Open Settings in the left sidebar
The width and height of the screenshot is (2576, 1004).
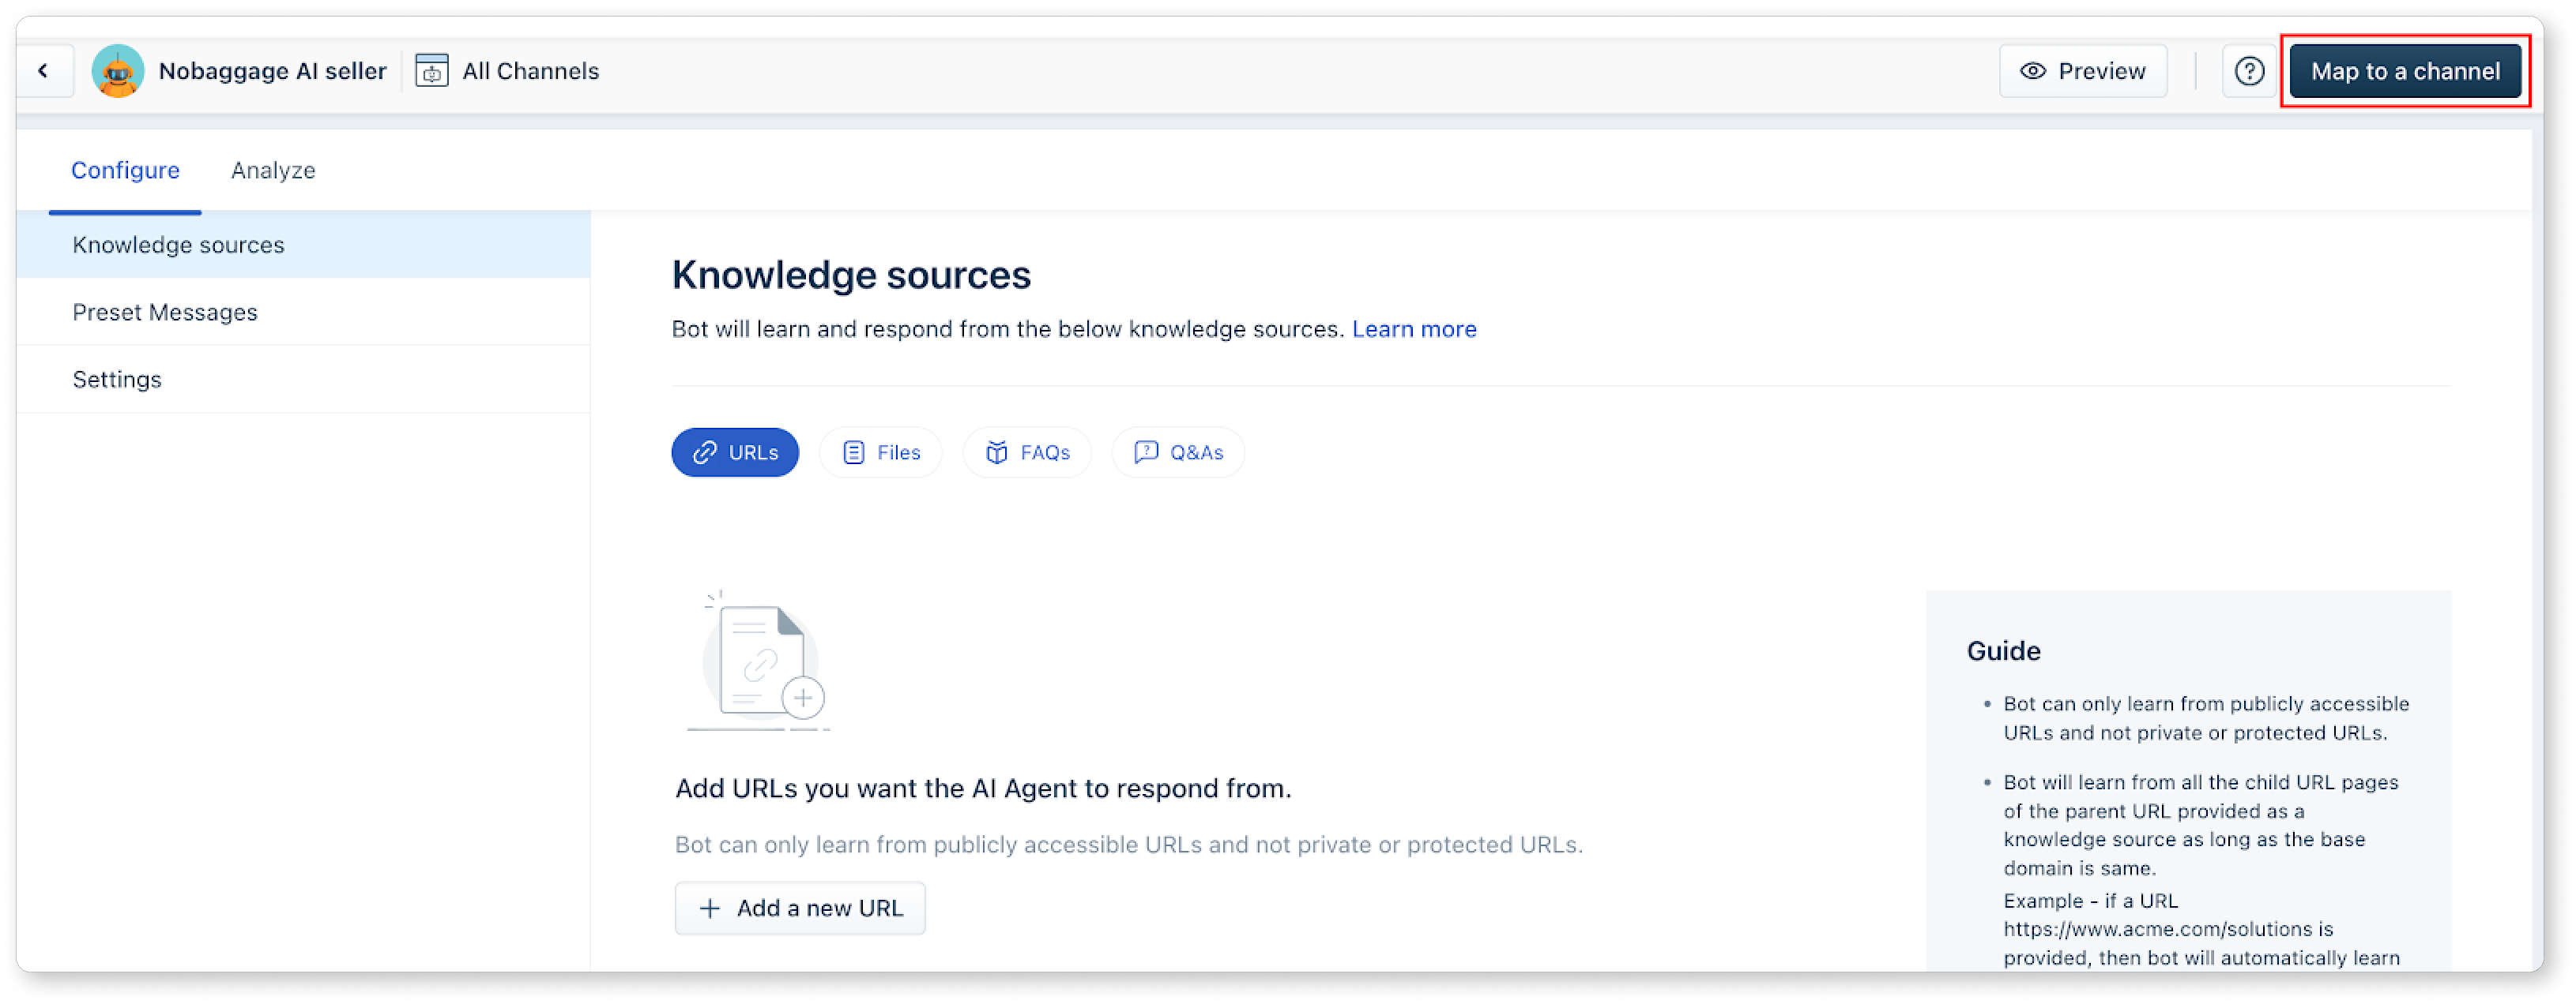[x=117, y=380]
